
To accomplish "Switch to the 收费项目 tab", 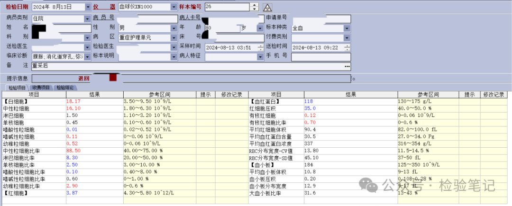I will [x=41, y=88].
